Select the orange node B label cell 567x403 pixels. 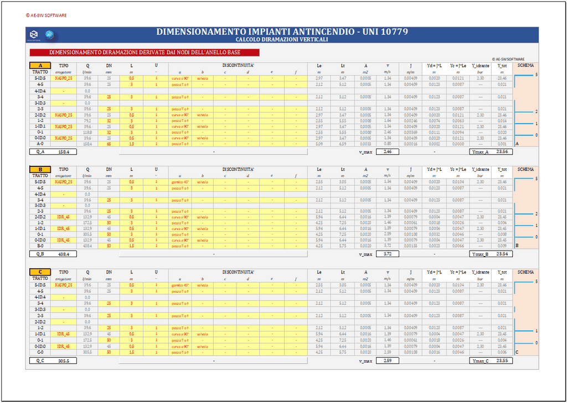40,169
